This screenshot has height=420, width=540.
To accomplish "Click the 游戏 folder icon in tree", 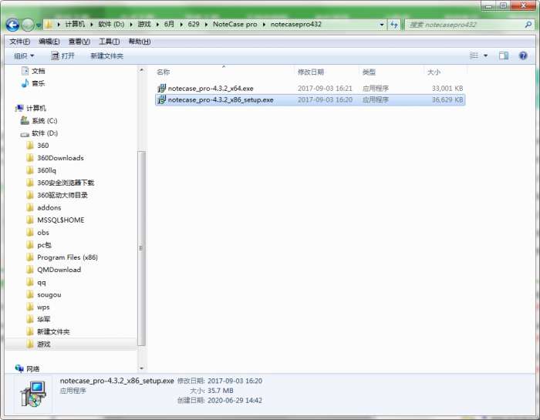I will [30, 344].
